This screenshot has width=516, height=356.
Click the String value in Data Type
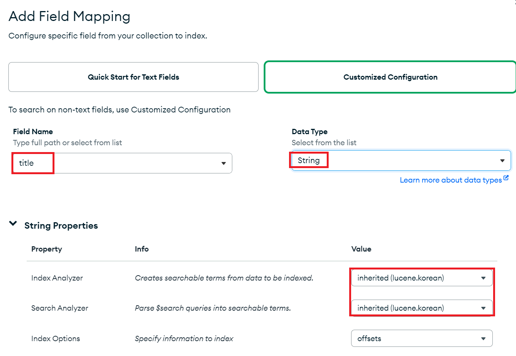coord(308,160)
